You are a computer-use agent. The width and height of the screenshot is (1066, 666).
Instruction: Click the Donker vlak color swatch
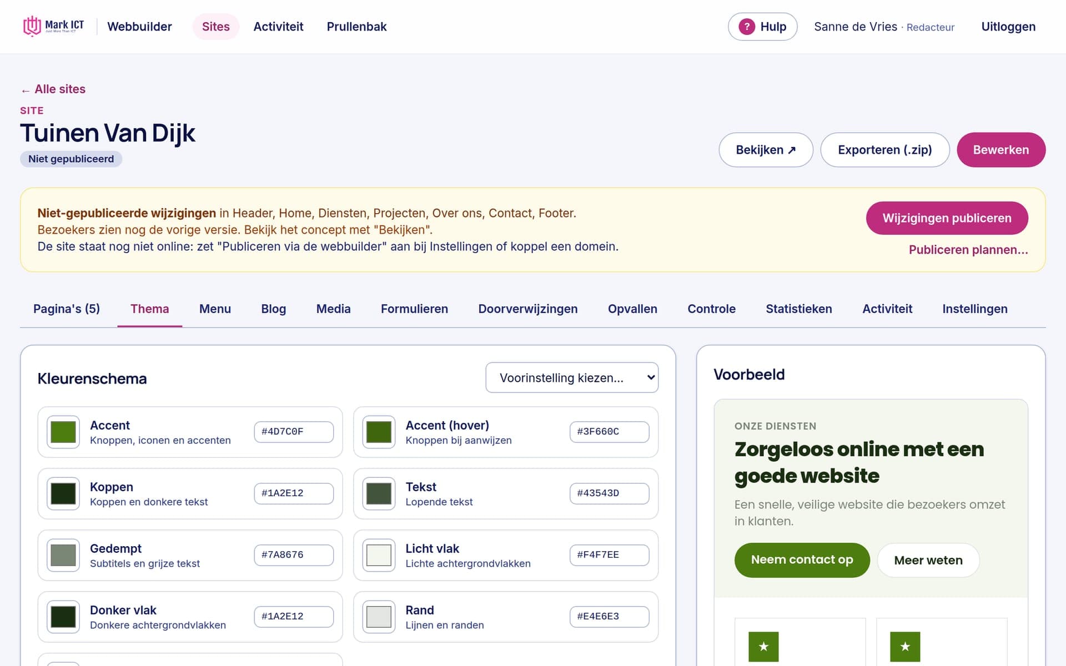(63, 617)
